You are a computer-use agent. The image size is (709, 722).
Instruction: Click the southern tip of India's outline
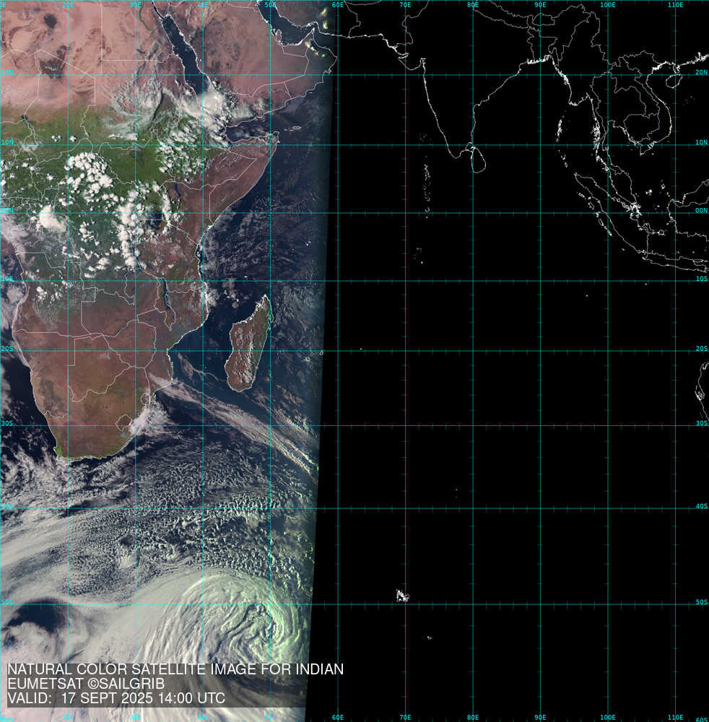[x=451, y=155]
